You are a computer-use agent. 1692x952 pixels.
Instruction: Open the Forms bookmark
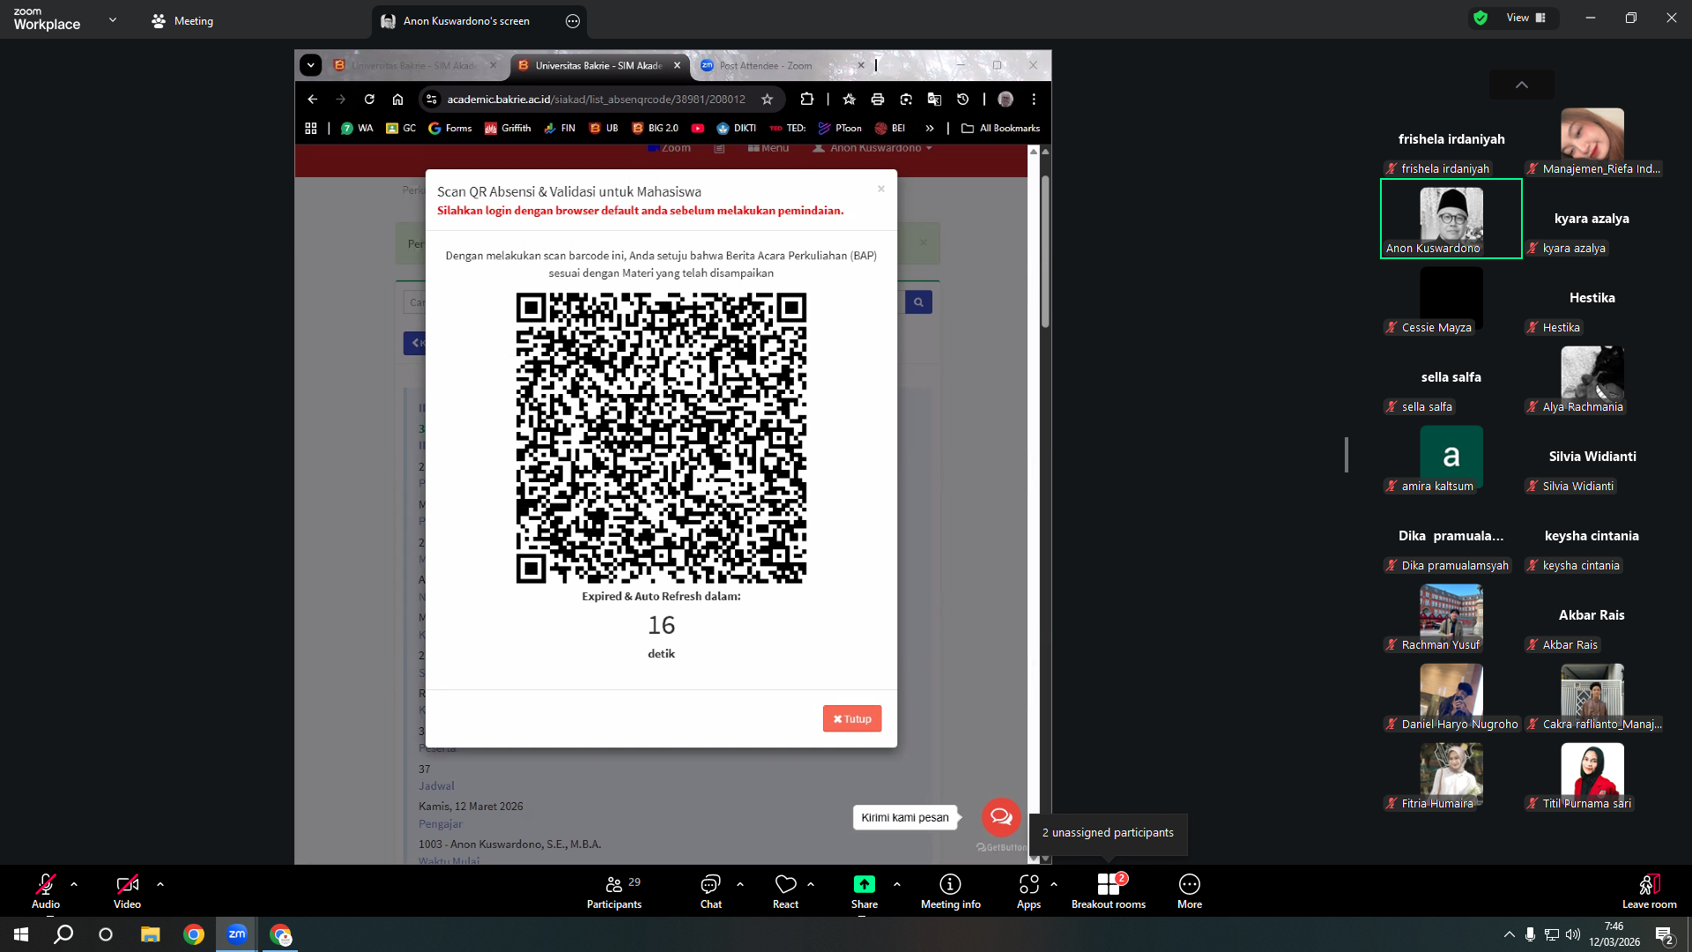click(450, 129)
